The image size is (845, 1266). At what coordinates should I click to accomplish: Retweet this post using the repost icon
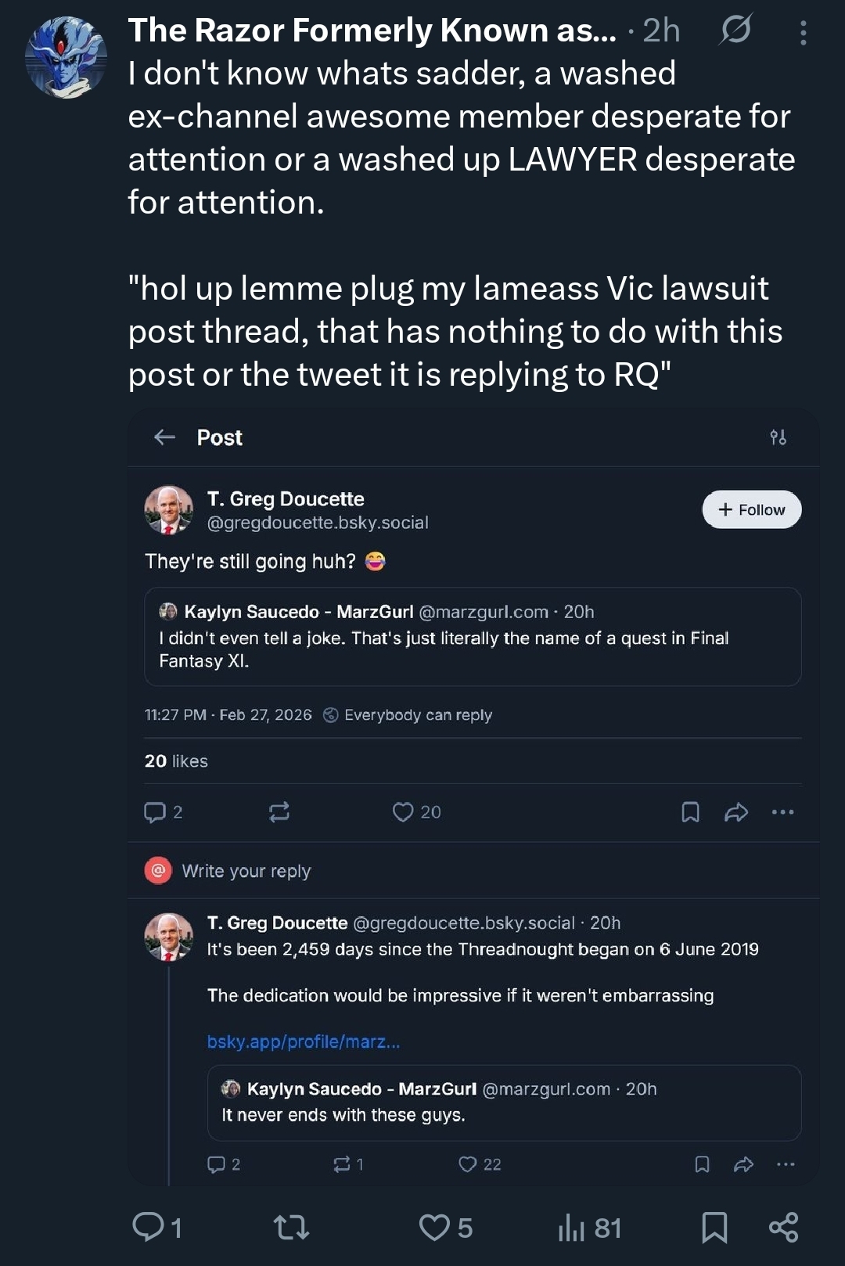click(x=291, y=1227)
